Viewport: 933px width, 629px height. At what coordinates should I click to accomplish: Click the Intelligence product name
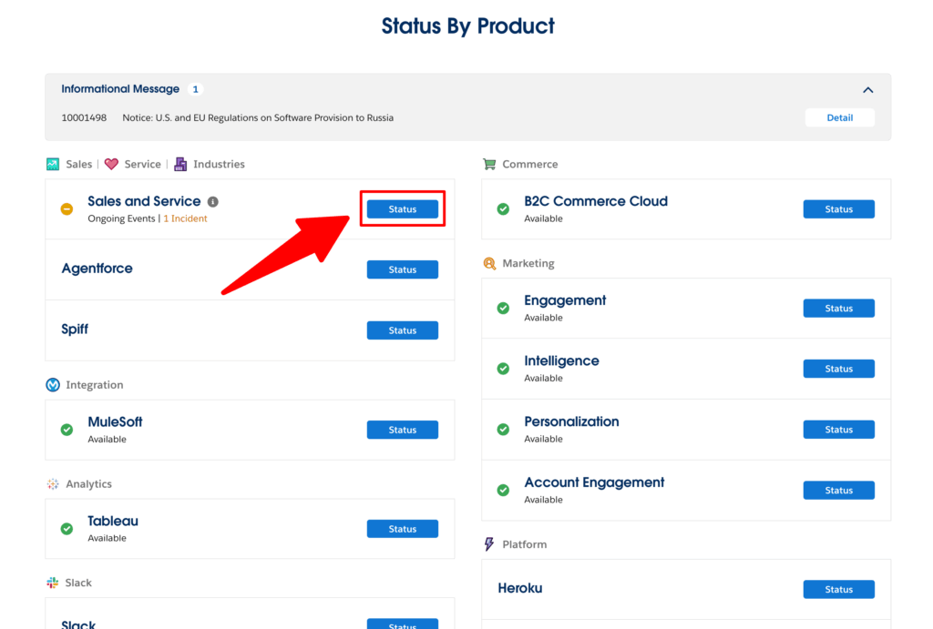pyautogui.click(x=561, y=361)
